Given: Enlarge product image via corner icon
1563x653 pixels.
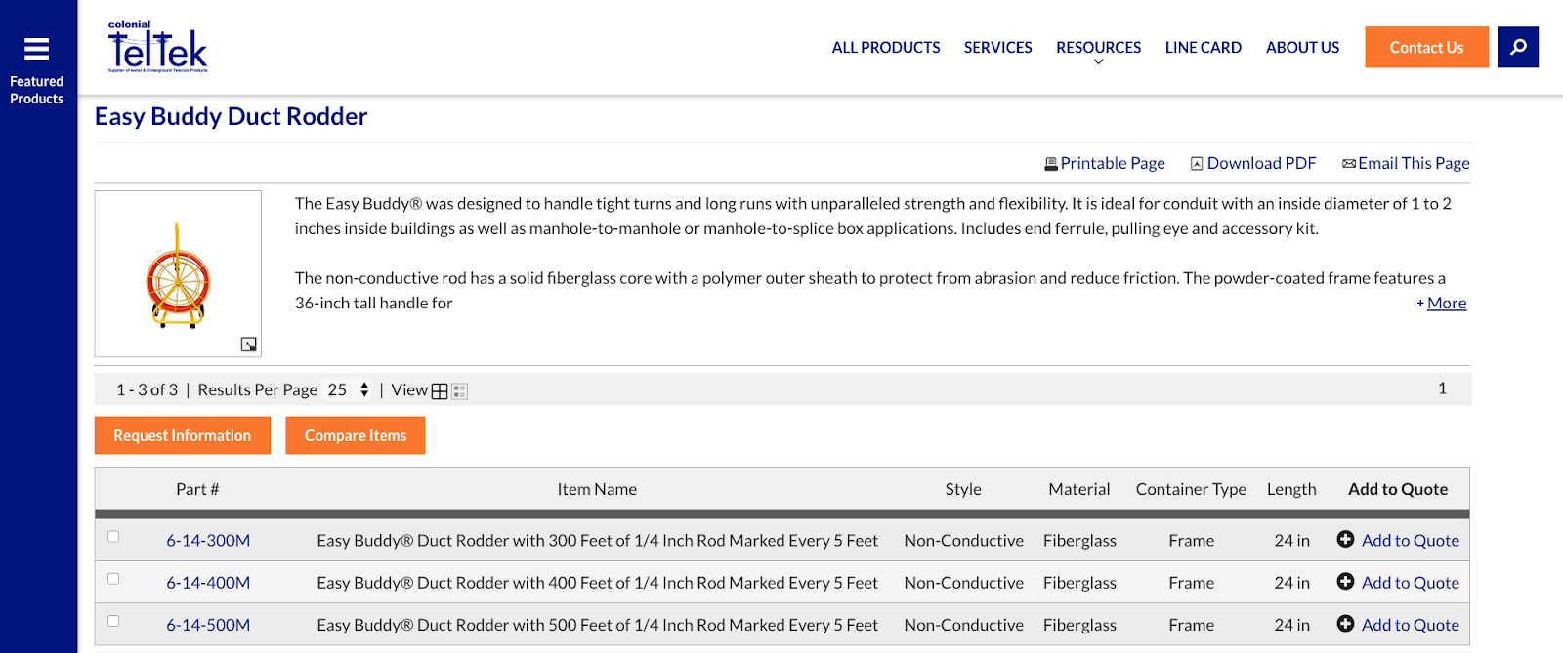Looking at the screenshot, I should (249, 345).
